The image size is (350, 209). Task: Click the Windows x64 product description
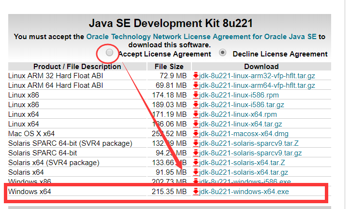[x=29, y=192]
